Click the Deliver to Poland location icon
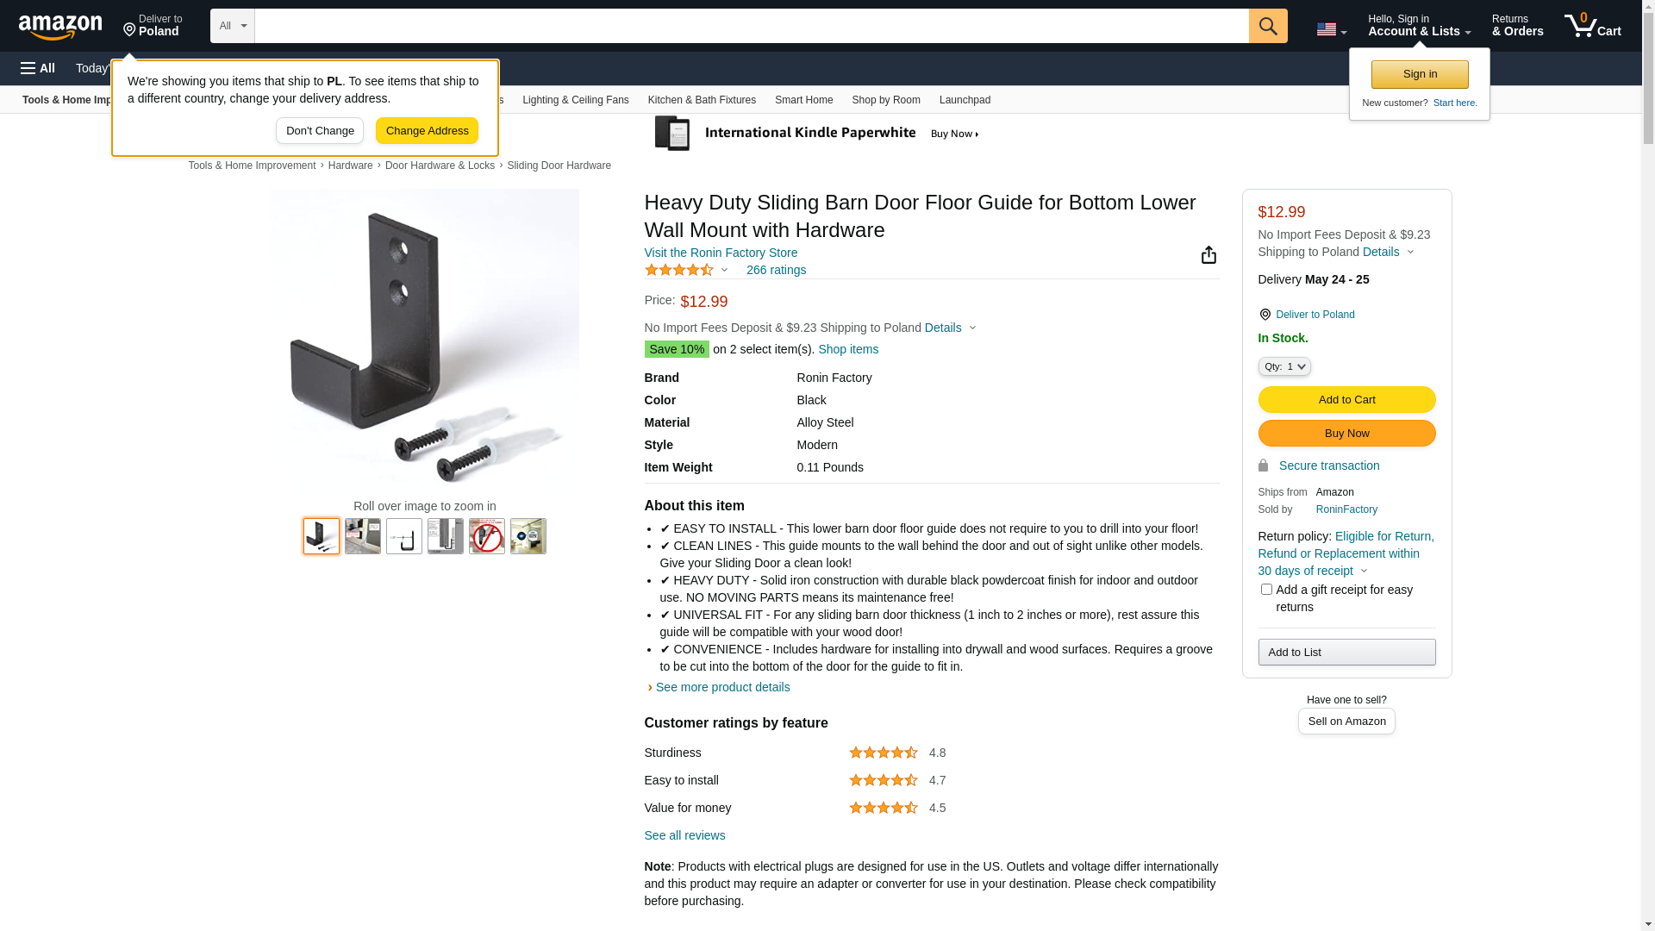1655x931 pixels. pyautogui.click(x=1265, y=315)
